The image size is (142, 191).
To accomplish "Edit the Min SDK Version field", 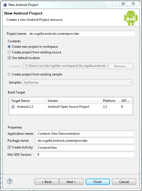I will click(x=85, y=154).
